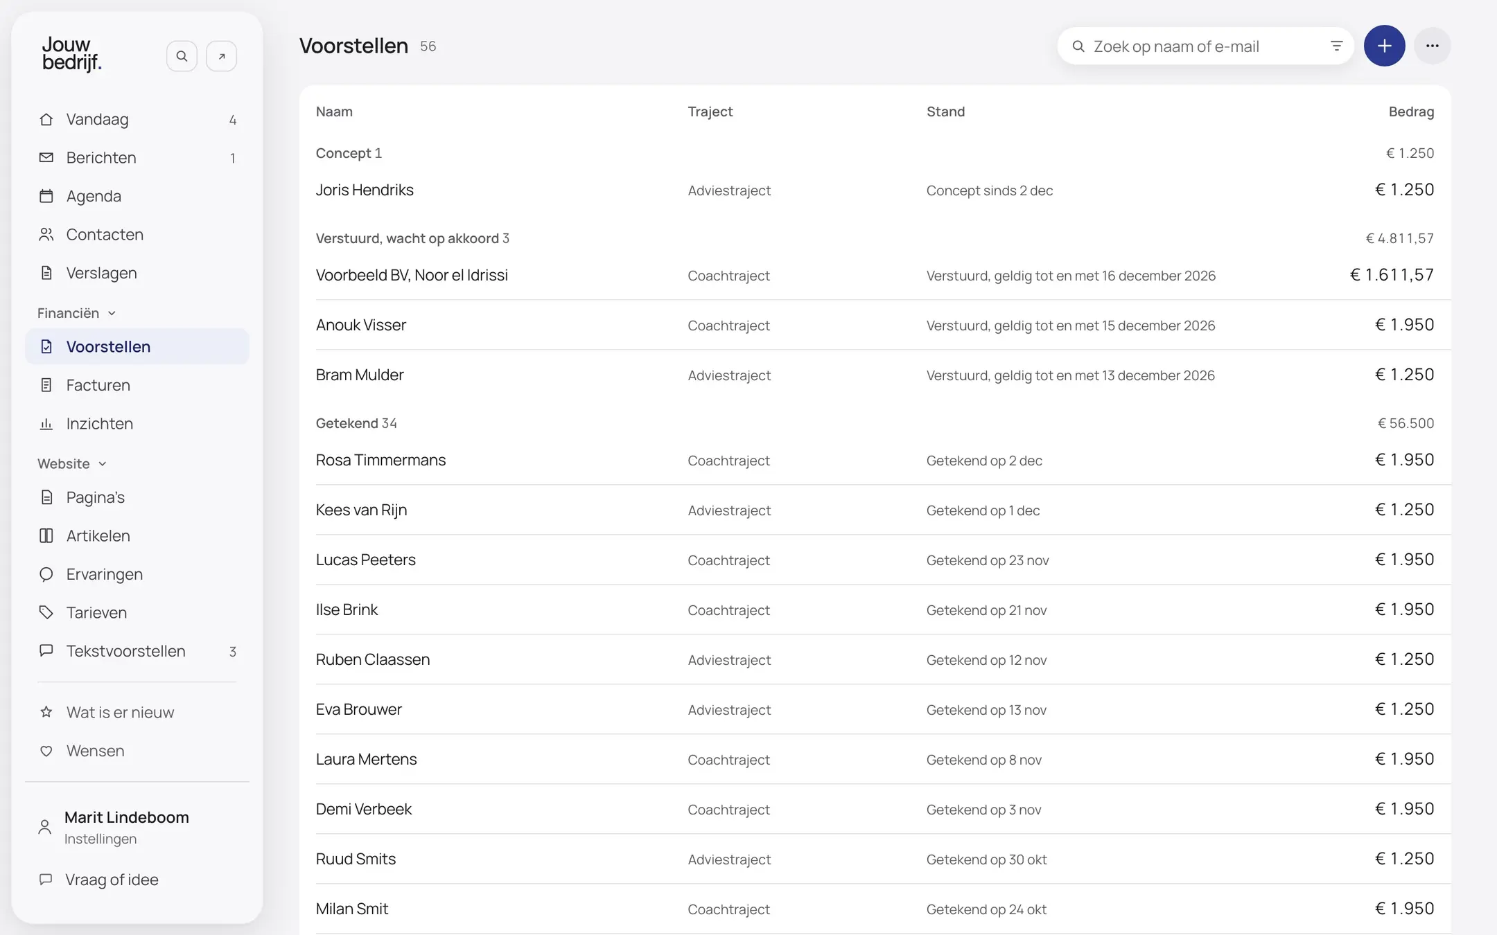Click the calendar icon next to Agenda

[46, 196]
